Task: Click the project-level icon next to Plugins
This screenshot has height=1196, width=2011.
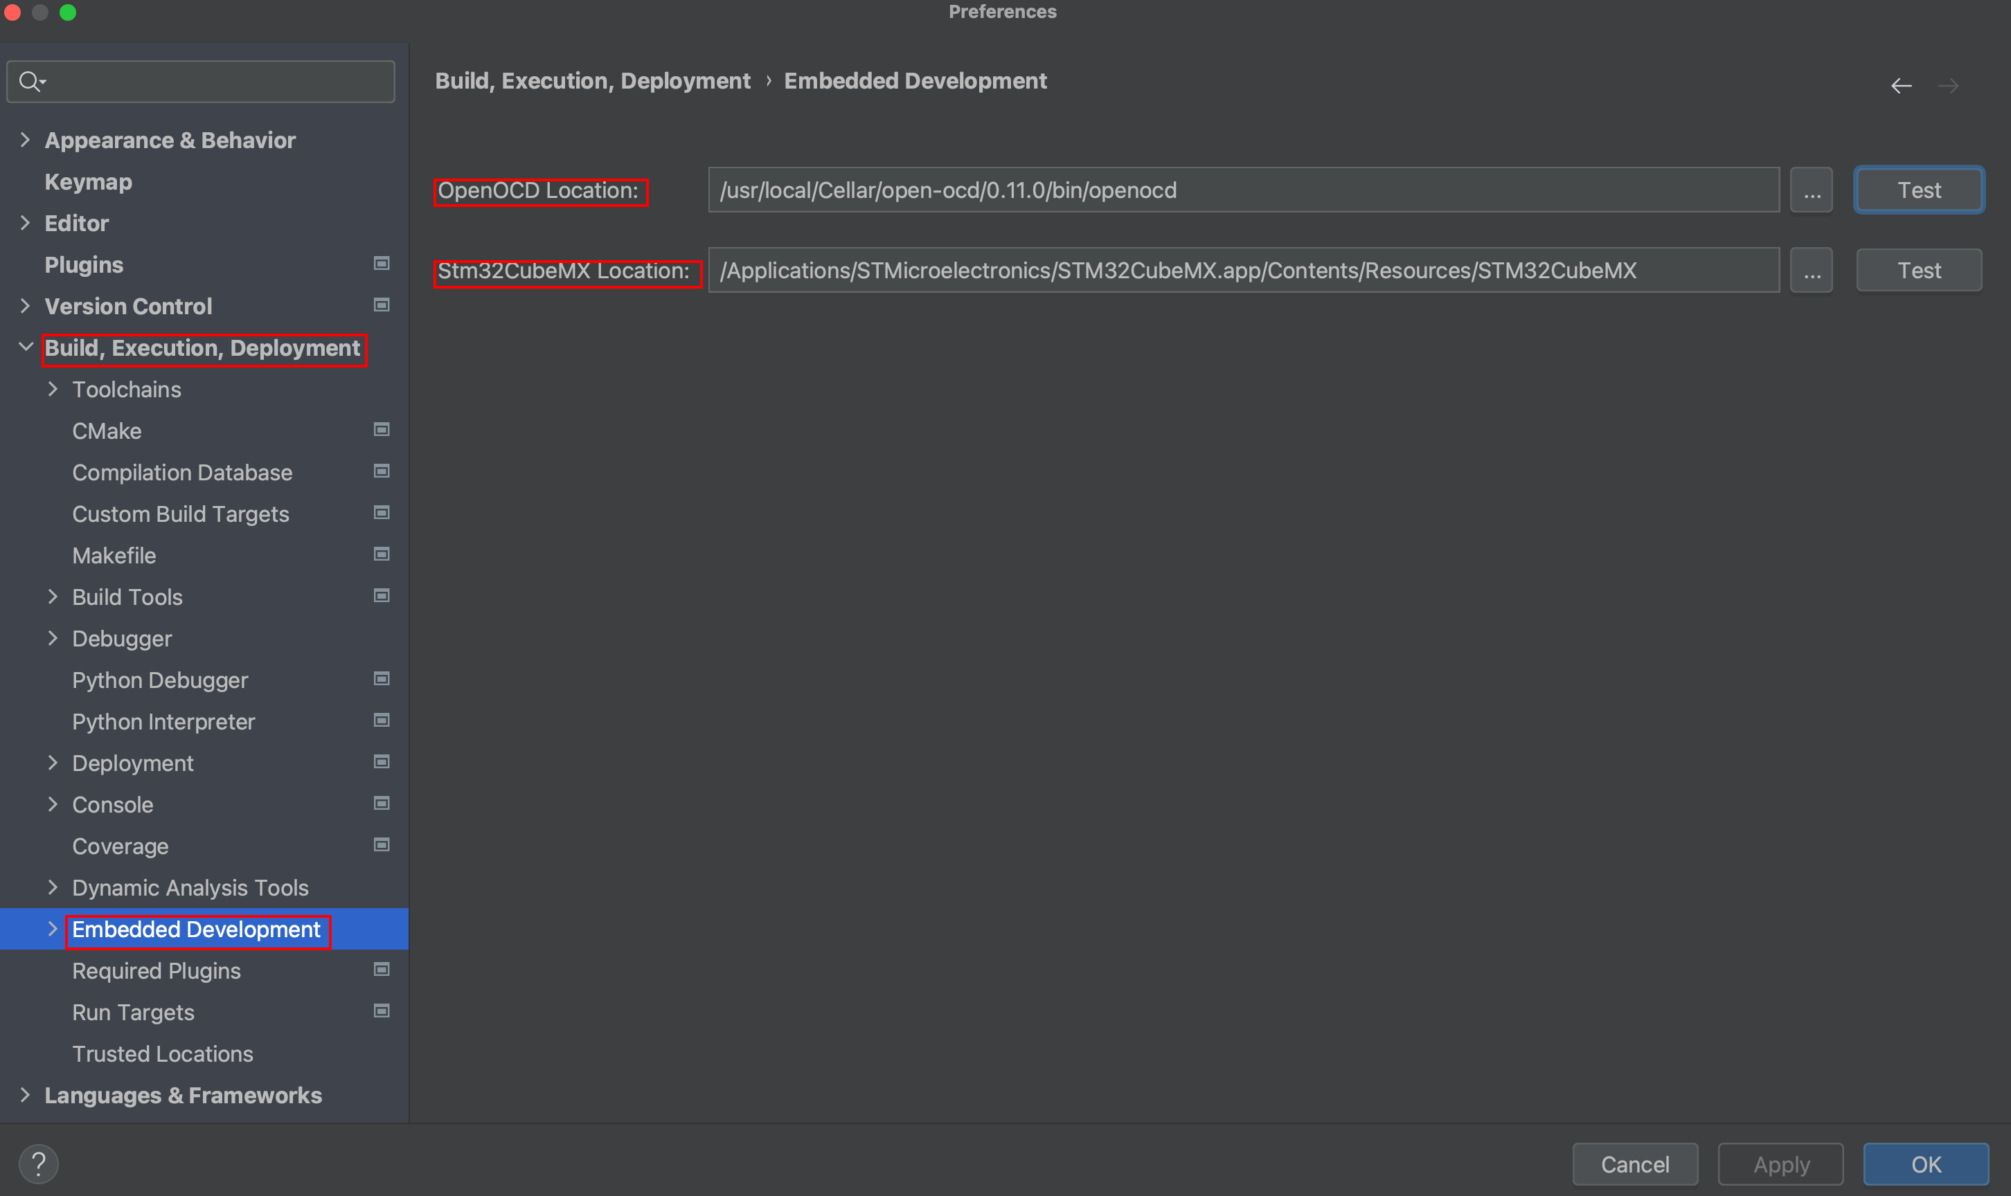Action: pos(382,264)
